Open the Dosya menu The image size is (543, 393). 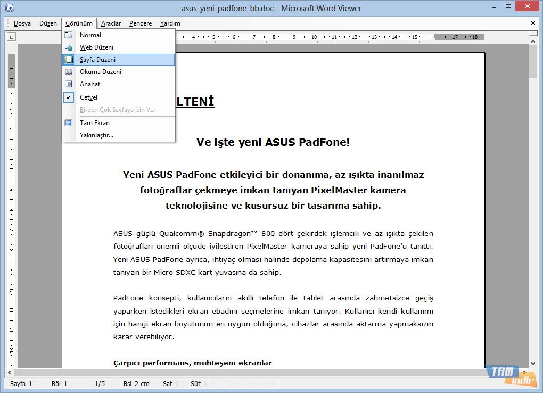click(x=22, y=23)
